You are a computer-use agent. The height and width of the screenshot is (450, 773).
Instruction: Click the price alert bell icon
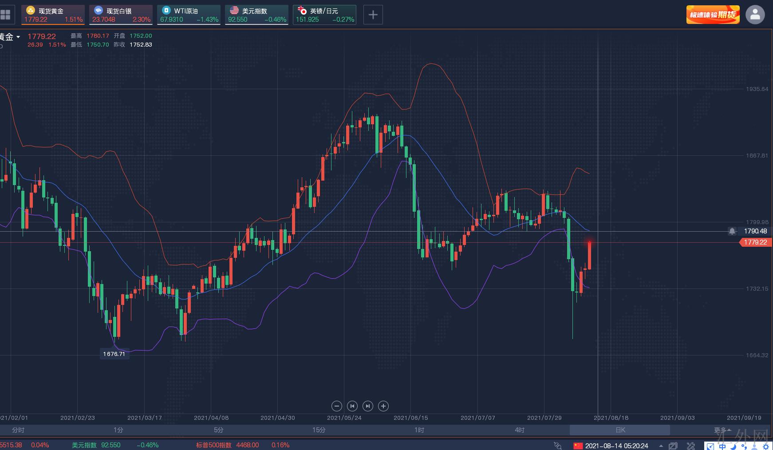[x=732, y=231]
